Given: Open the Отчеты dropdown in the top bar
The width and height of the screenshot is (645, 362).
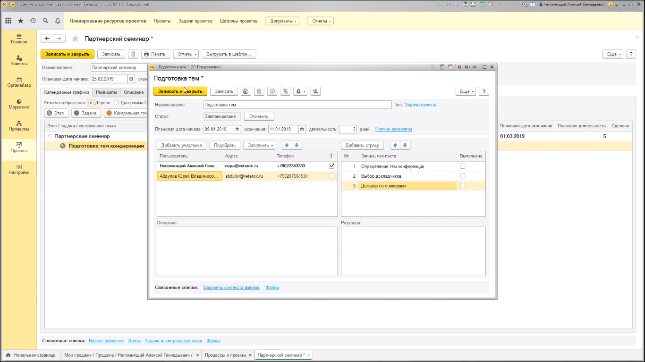Looking at the screenshot, I should tap(320, 21).
